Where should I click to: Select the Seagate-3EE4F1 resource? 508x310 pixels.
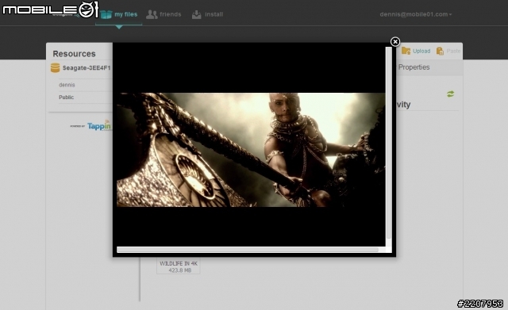(x=87, y=68)
